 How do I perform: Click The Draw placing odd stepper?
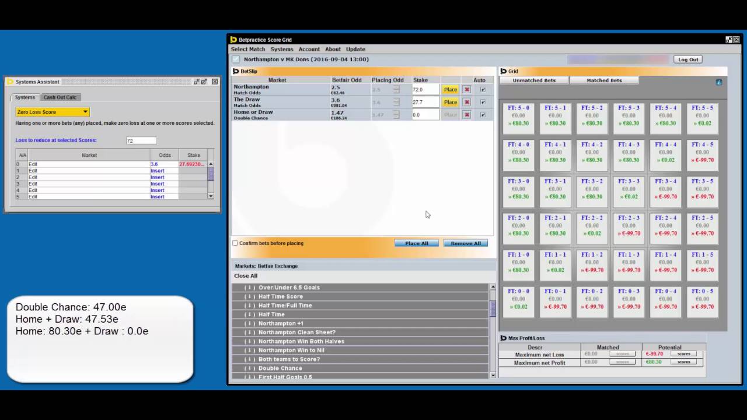(396, 102)
